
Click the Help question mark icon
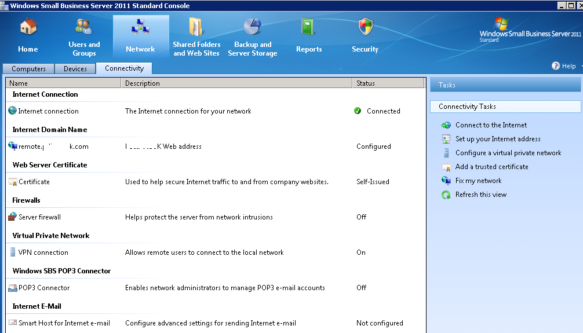(556, 66)
